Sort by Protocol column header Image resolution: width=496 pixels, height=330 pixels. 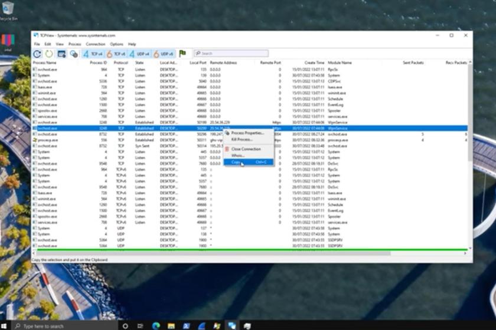pos(120,63)
